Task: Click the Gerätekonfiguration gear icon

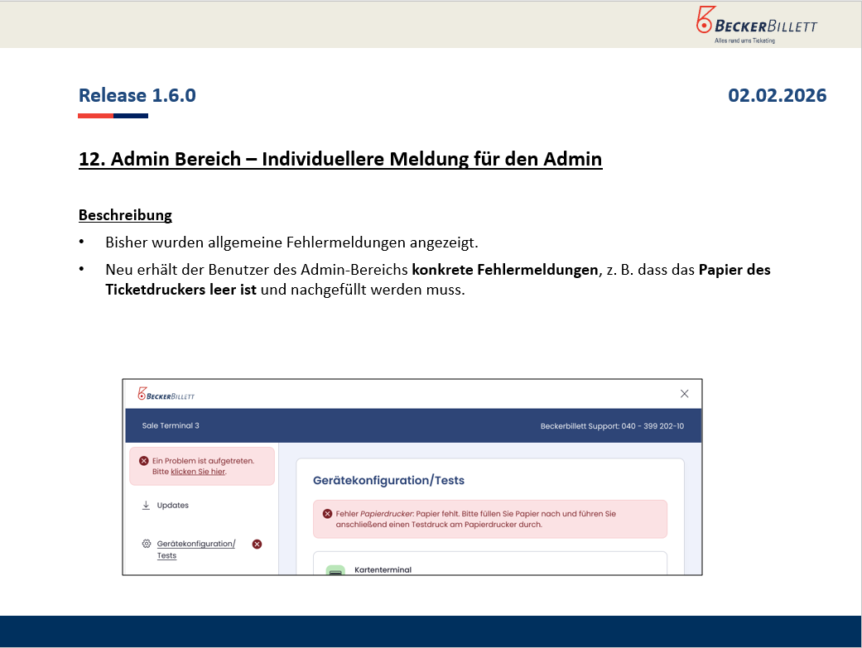Action: pyautogui.click(x=146, y=544)
